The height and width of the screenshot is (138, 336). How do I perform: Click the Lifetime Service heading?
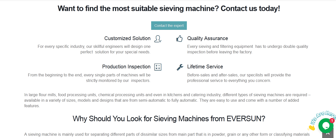coord(205,67)
